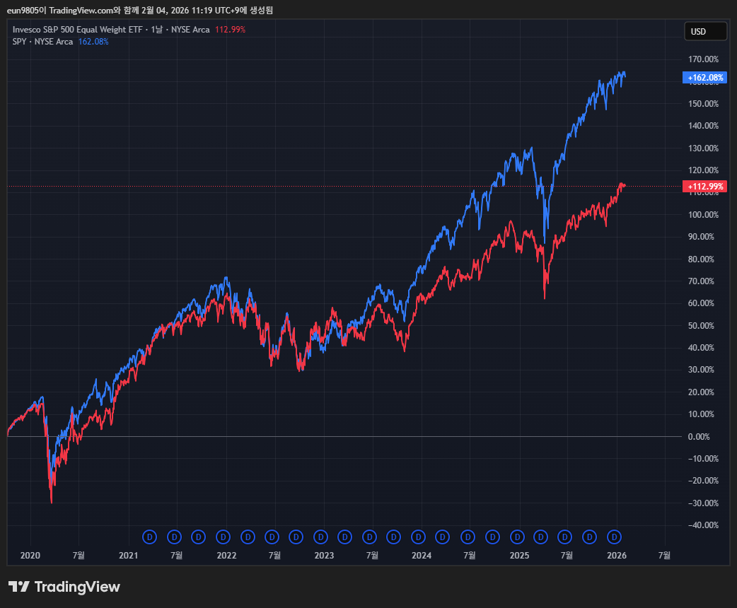The image size is (737, 608).
Task: Open the March 2025 dividend D marker
Action: (540, 537)
